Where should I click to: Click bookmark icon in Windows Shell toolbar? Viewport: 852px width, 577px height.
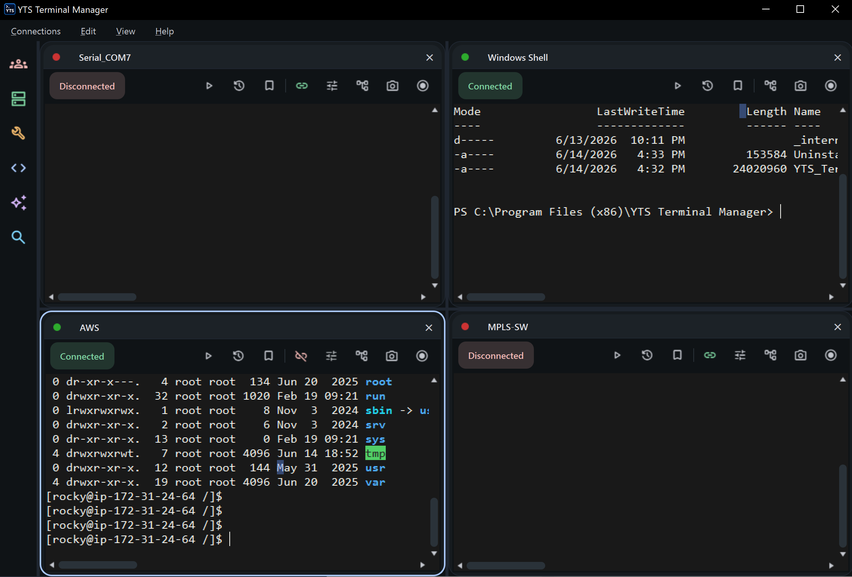click(x=738, y=86)
